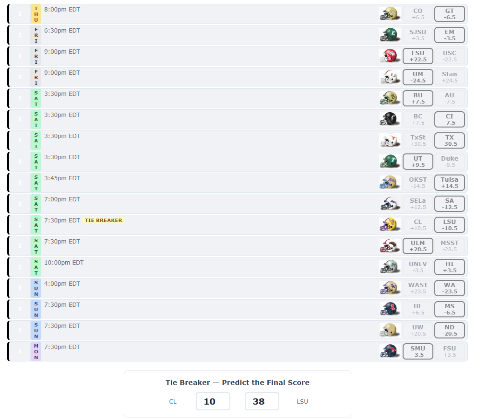The image size is (477, 419).
Task: Choose MSST -28.5 pick
Action: [450, 246]
